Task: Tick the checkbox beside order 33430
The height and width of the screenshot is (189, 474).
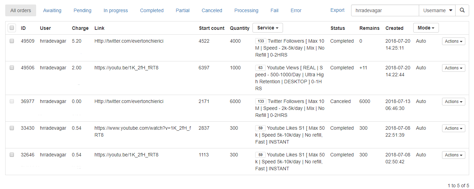Action: [x=12, y=128]
